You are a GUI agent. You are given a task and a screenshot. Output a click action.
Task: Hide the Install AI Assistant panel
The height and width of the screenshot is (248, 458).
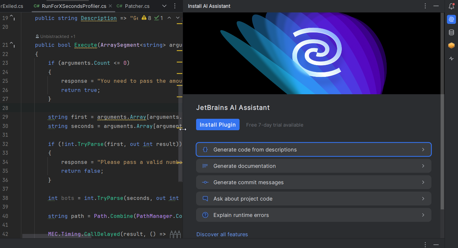436,6
